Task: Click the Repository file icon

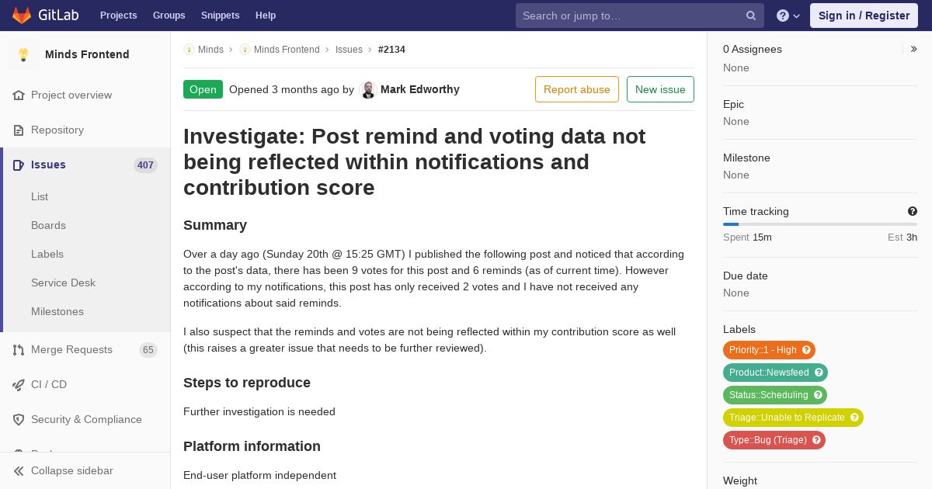Action: pyautogui.click(x=19, y=130)
